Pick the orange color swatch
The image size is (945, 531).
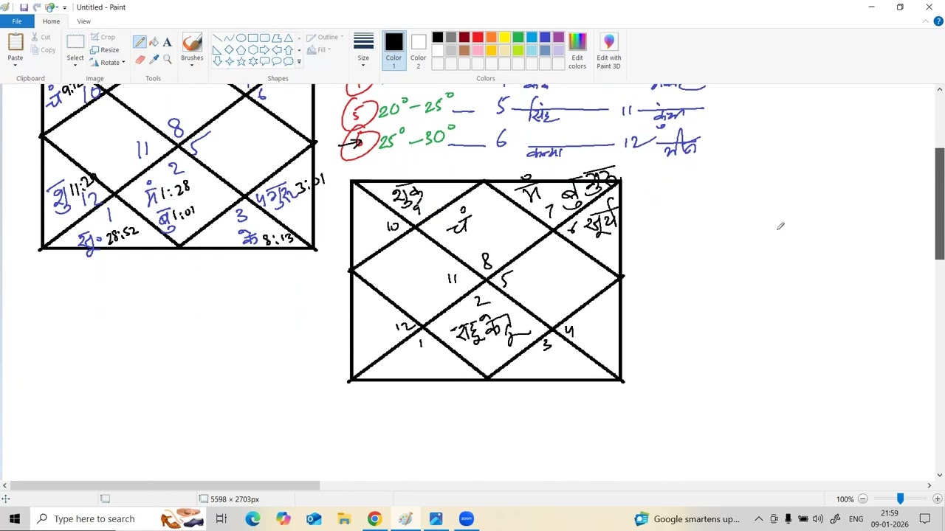click(491, 38)
